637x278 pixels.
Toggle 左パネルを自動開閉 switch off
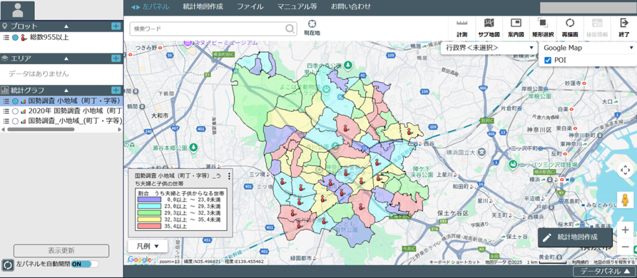pyautogui.click(x=85, y=264)
